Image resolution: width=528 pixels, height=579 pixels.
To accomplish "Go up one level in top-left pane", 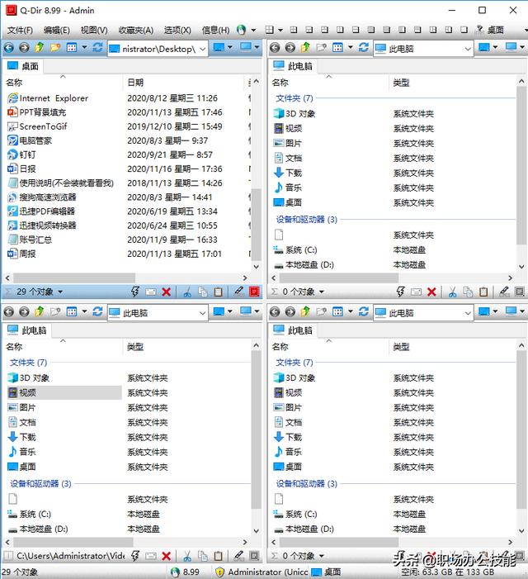I will coord(40,47).
